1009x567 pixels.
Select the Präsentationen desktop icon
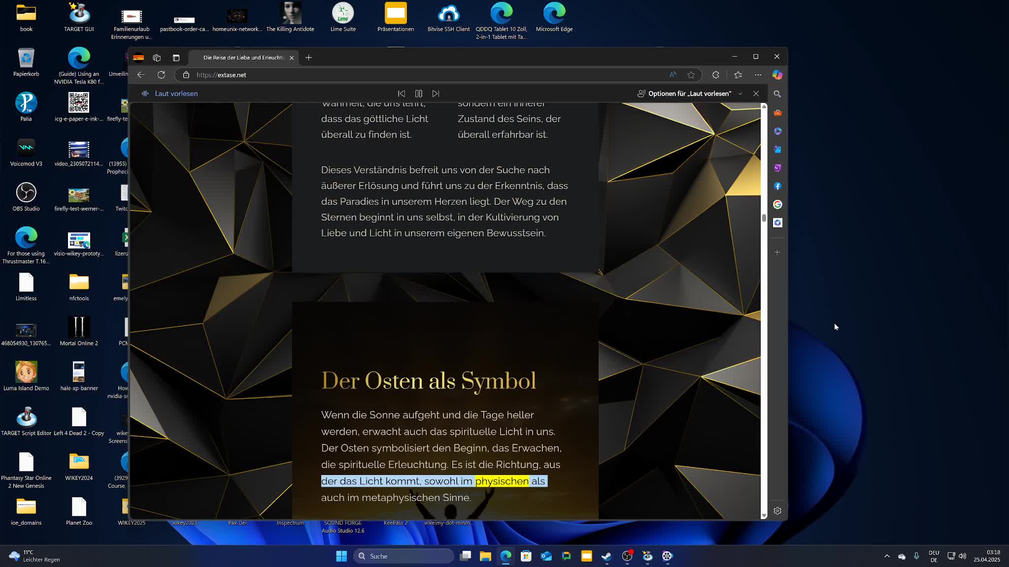396,18
